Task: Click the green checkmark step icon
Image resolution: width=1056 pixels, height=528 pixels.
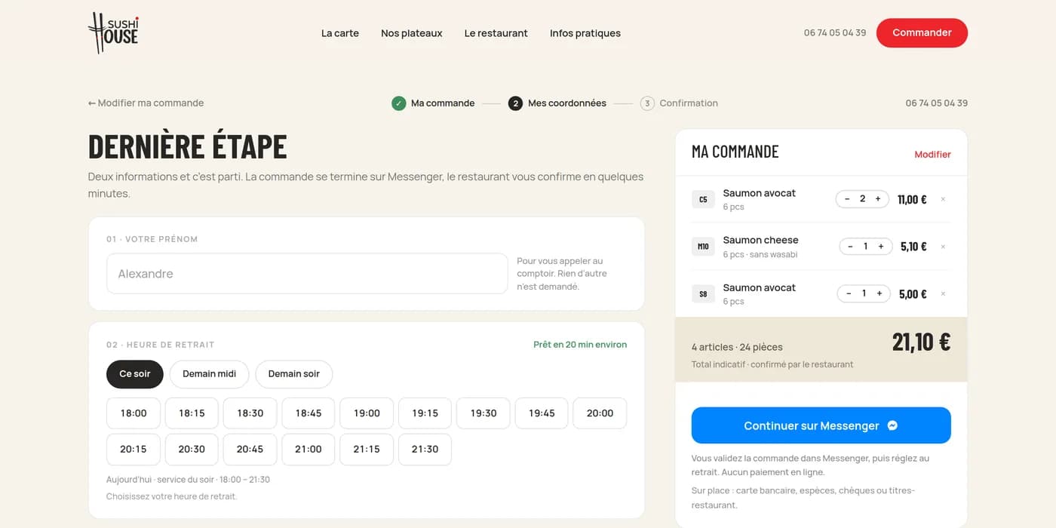Action: coord(399,103)
